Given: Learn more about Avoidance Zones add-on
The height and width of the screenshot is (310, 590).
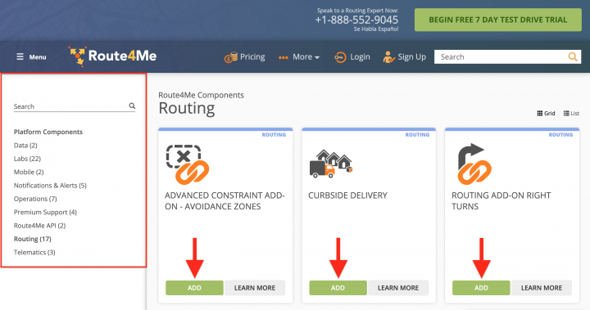Looking at the screenshot, I should coord(255,288).
